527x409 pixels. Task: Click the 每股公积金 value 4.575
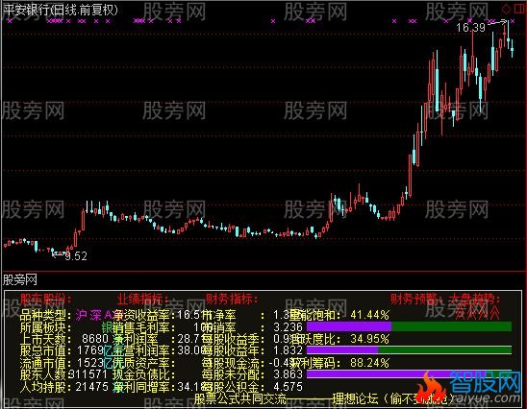(x=288, y=387)
